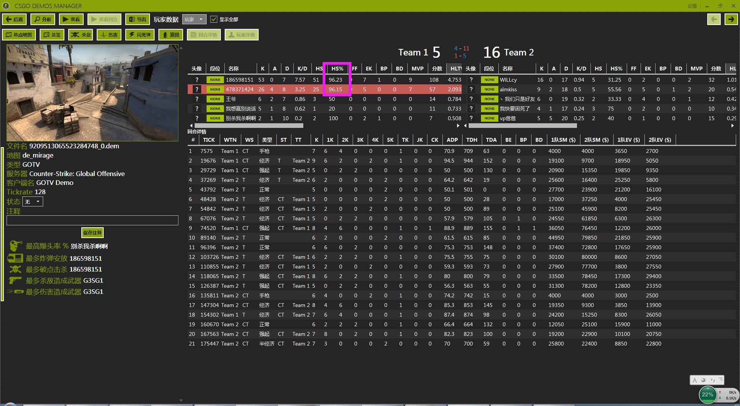Click the CSGO Demos Manager logo icon

pyautogui.click(x=6, y=6)
